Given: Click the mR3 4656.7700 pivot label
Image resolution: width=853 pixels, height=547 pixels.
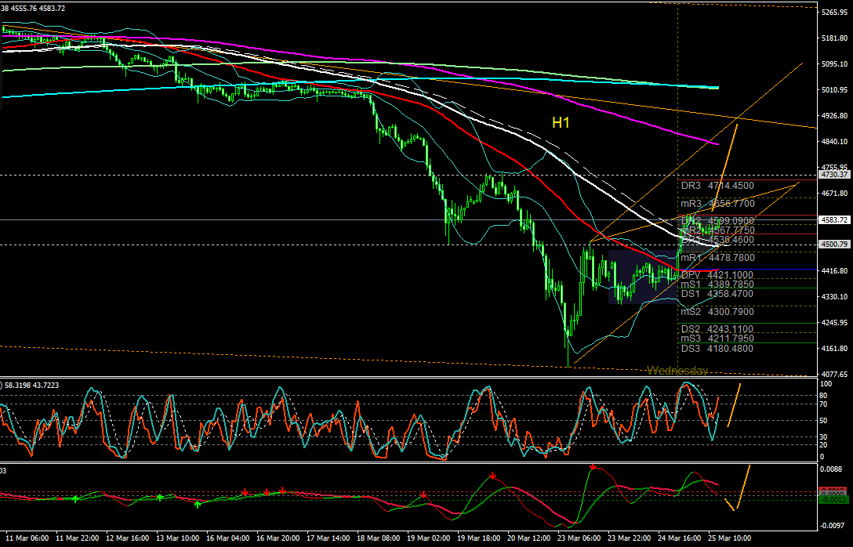Looking at the screenshot, I should (717, 204).
